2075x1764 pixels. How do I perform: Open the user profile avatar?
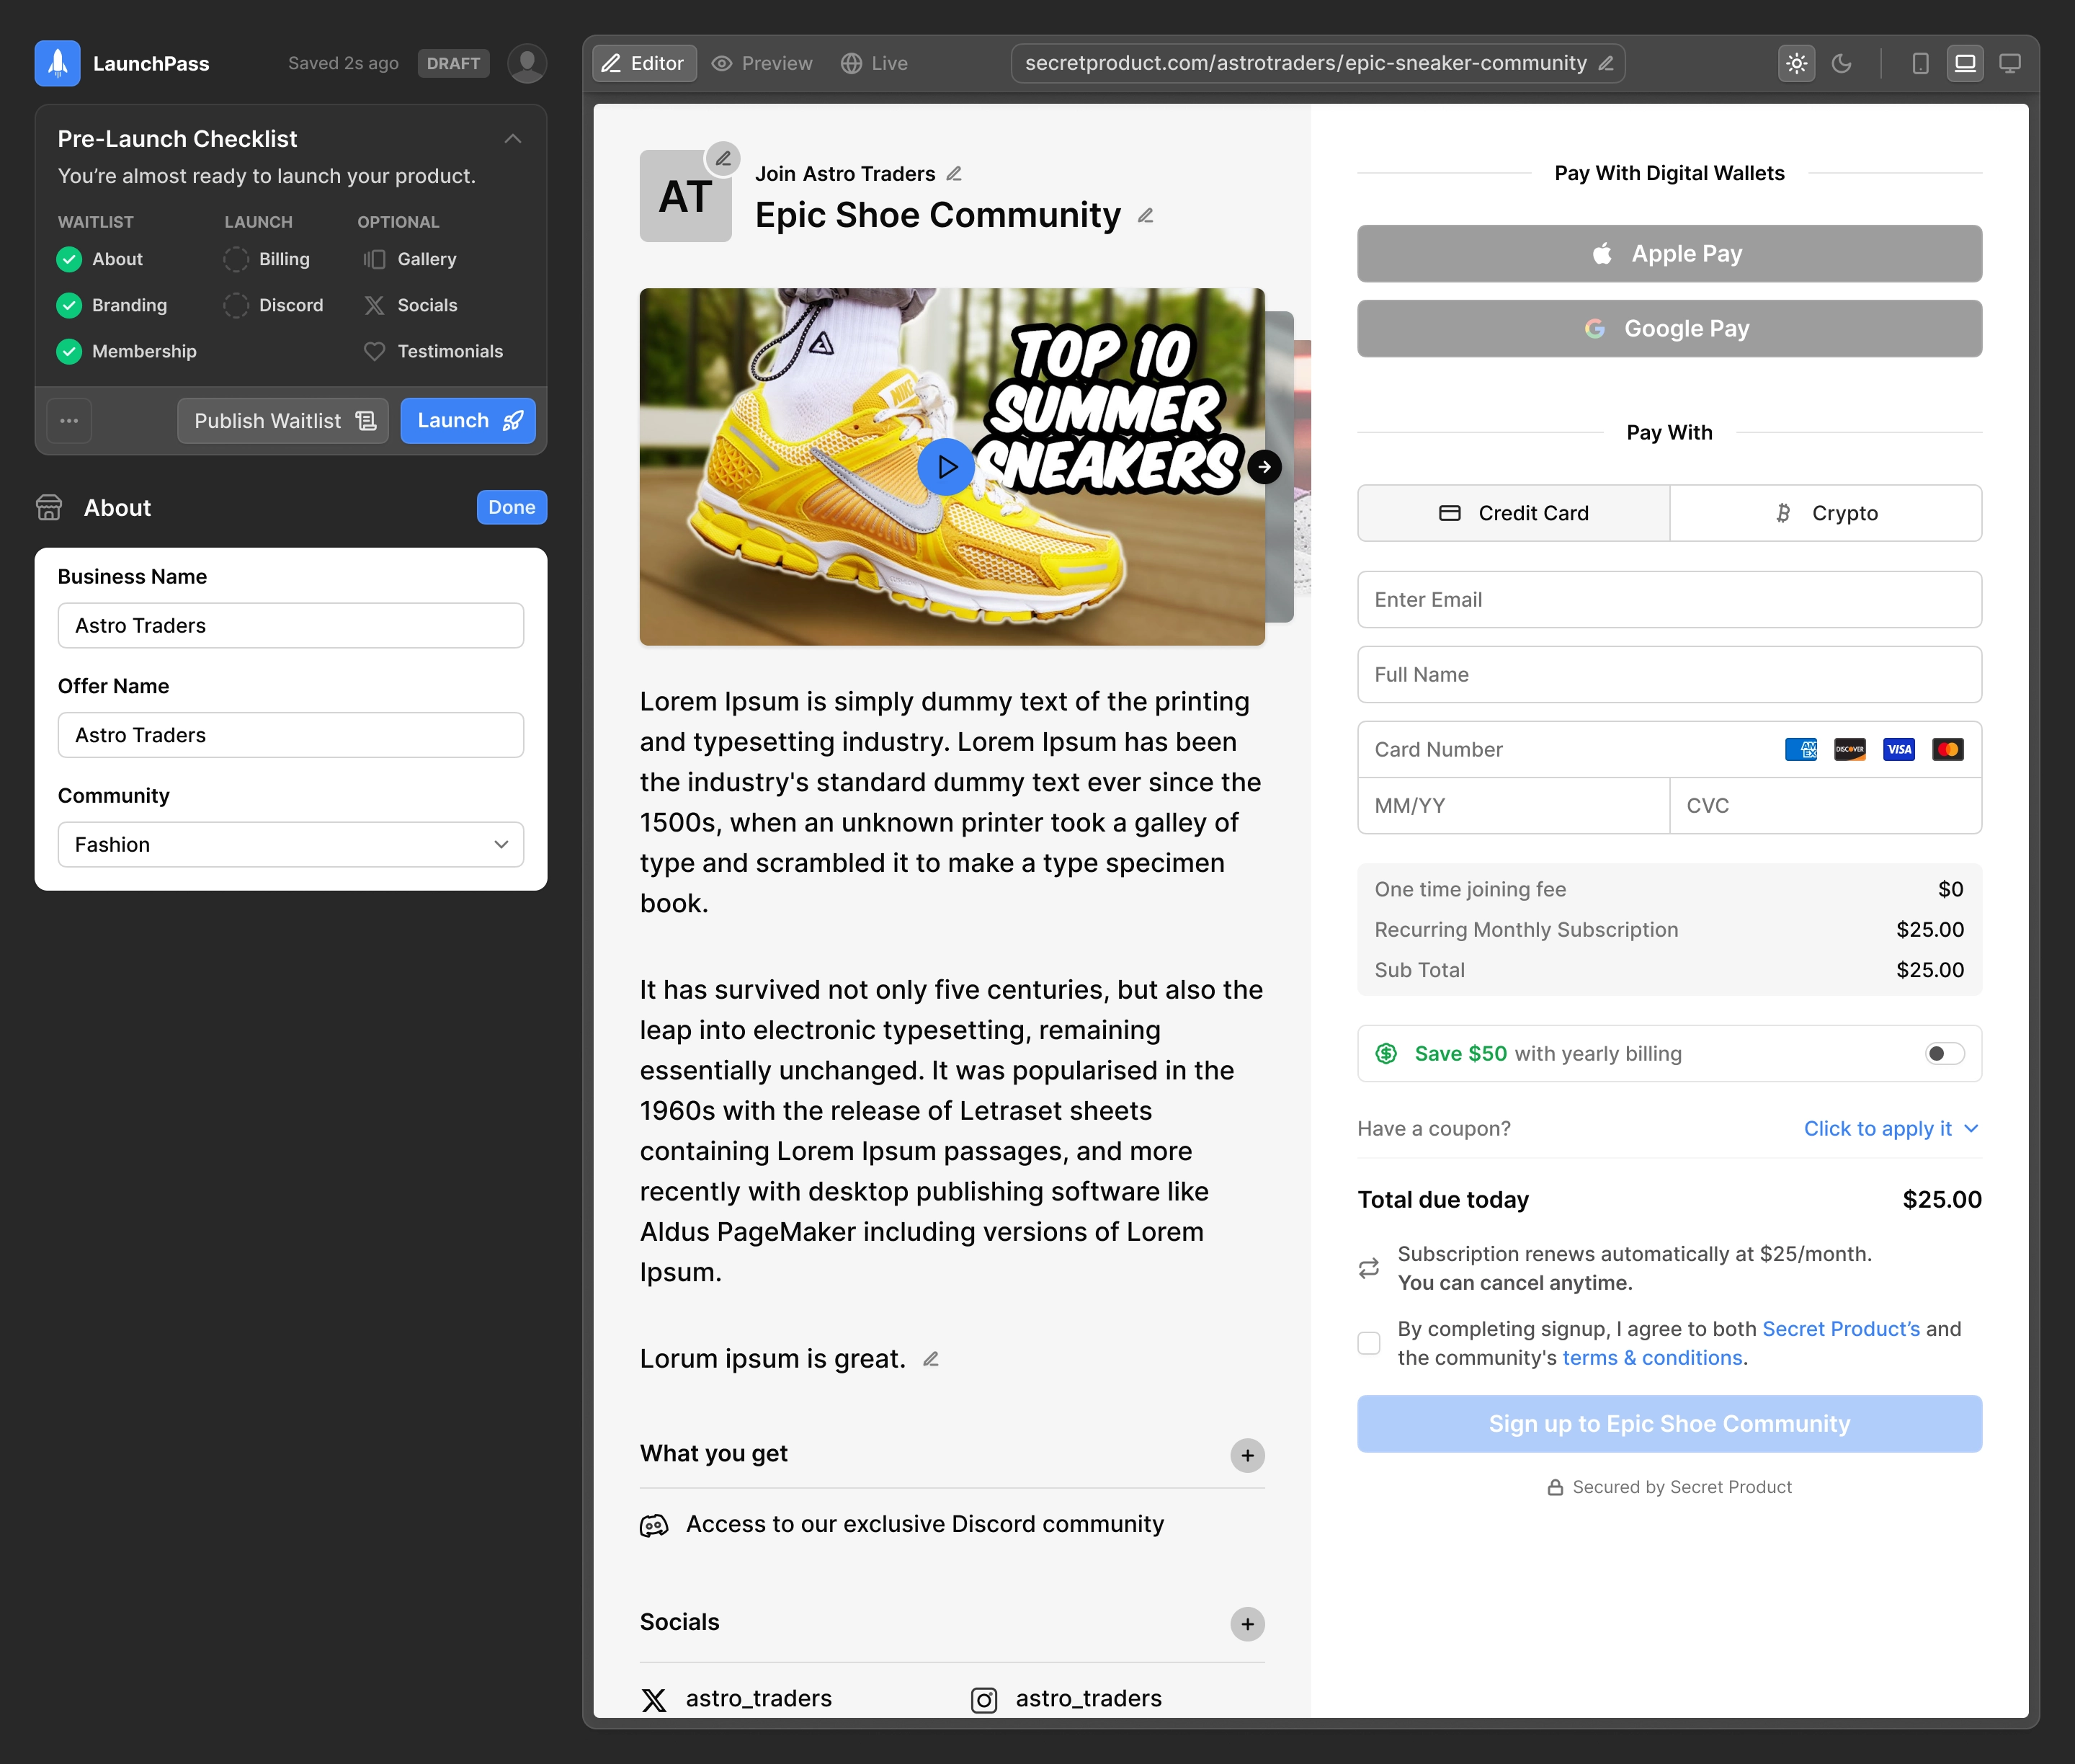[x=526, y=63]
